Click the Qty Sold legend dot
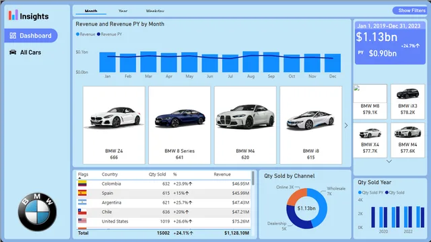The image size is (431, 242). (387, 192)
